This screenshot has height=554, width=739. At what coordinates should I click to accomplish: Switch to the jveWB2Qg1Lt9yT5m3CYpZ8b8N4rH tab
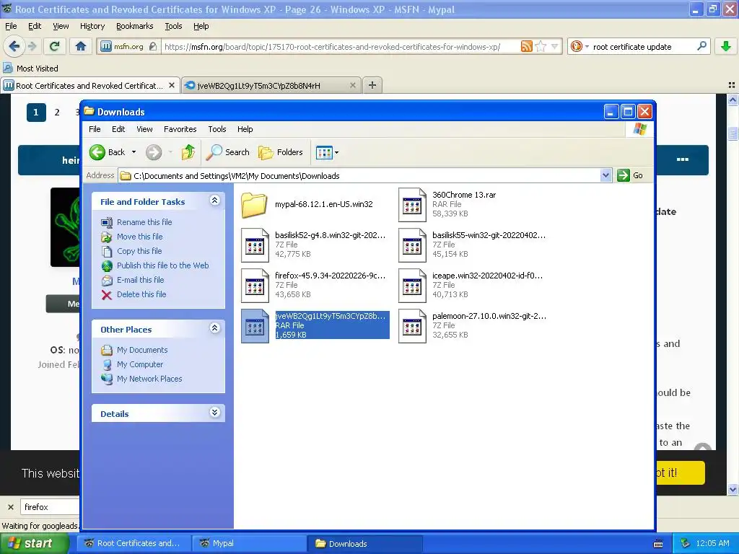[271, 85]
